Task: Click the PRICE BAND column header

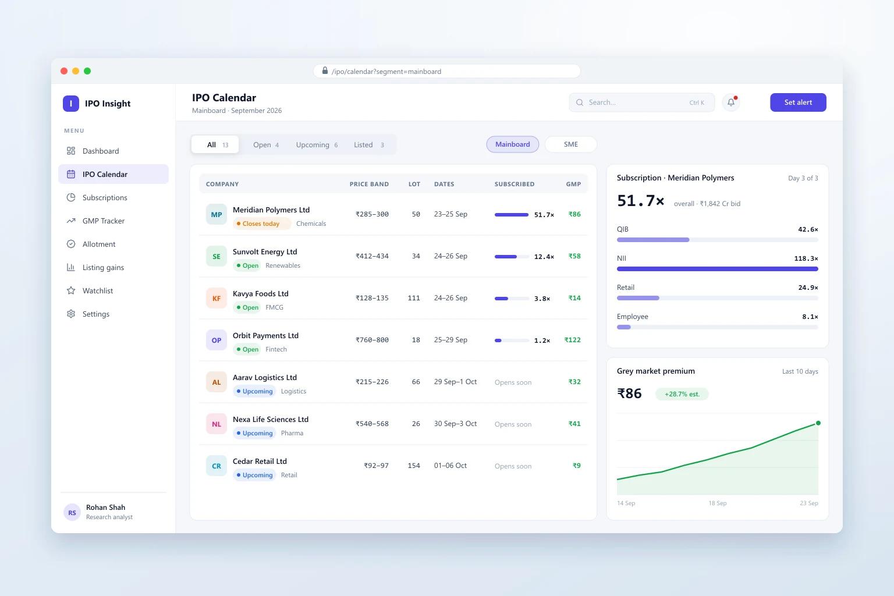Action: point(369,184)
